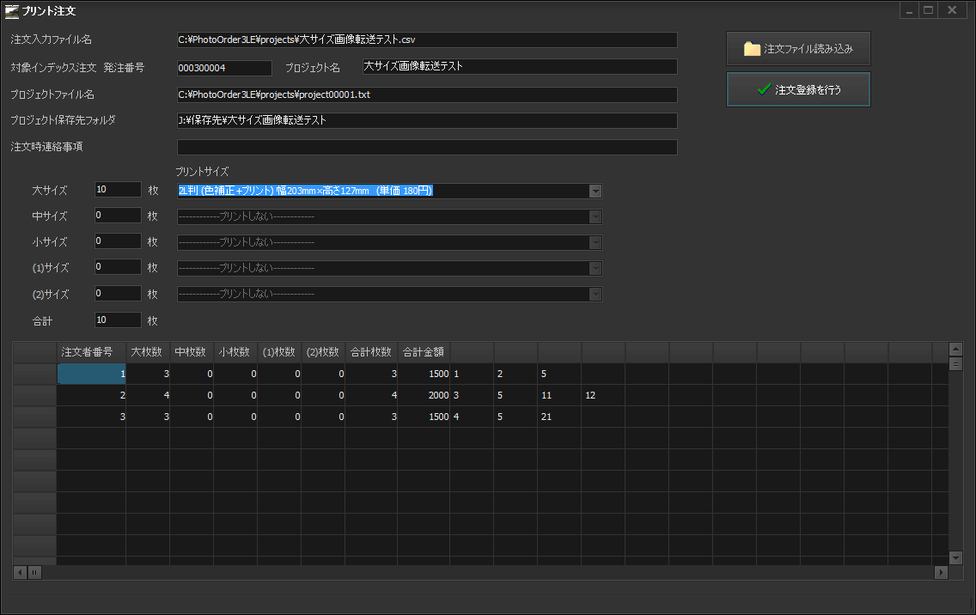Viewport: 976px width, 615px height.
Task: Select the cell showing 12 in row 2
Action: [x=603, y=395]
